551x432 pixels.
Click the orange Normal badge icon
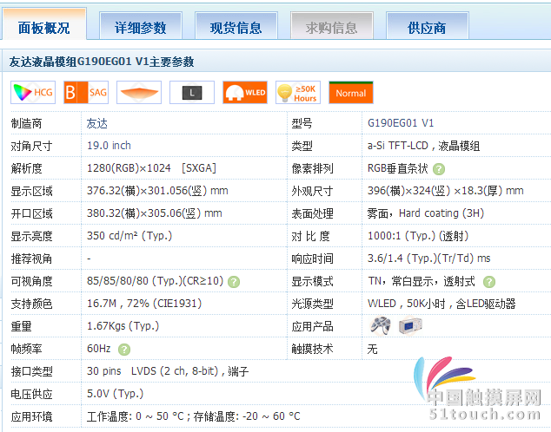pyautogui.click(x=351, y=93)
